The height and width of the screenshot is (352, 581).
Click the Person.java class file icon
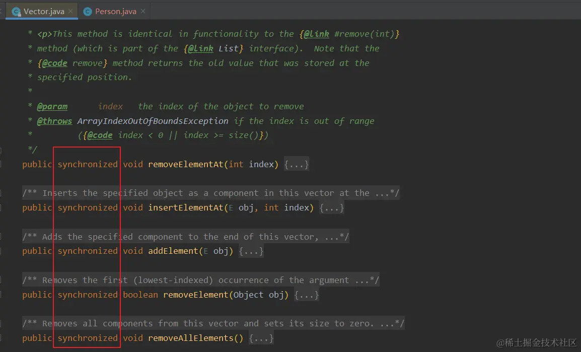point(88,12)
